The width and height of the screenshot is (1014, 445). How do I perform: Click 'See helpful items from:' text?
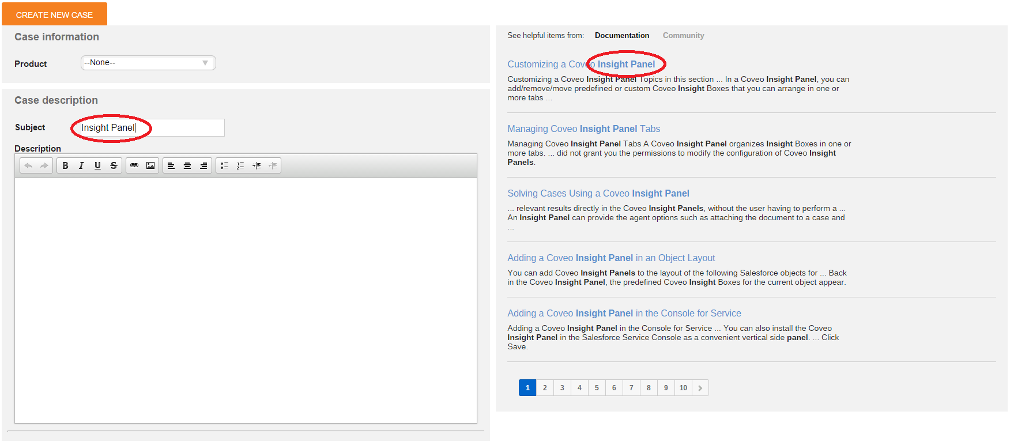545,36
